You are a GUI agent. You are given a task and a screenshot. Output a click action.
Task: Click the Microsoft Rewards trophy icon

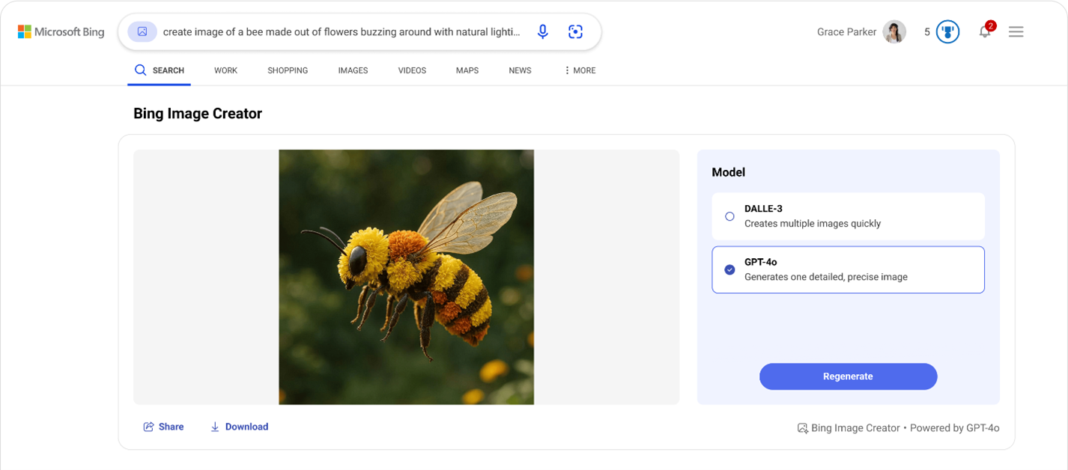click(x=947, y=31)
